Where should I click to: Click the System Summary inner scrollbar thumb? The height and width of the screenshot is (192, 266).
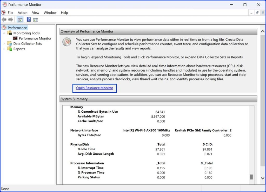tap(251, 177)
